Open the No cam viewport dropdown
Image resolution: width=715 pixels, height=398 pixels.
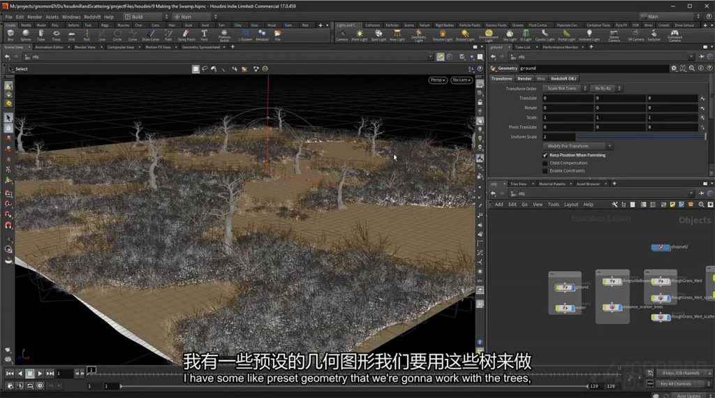pyautogui.click(x=462, y=80)
